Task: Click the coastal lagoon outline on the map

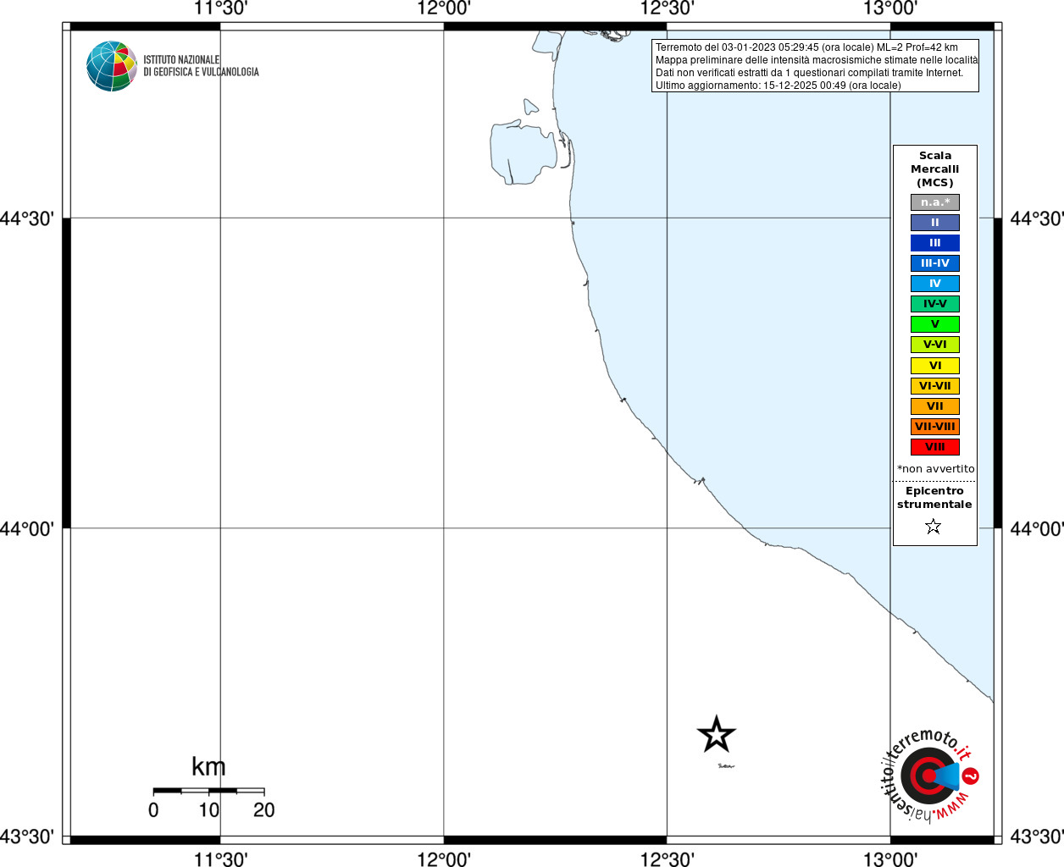Action: pyautogui.click(x=522, y=152)
